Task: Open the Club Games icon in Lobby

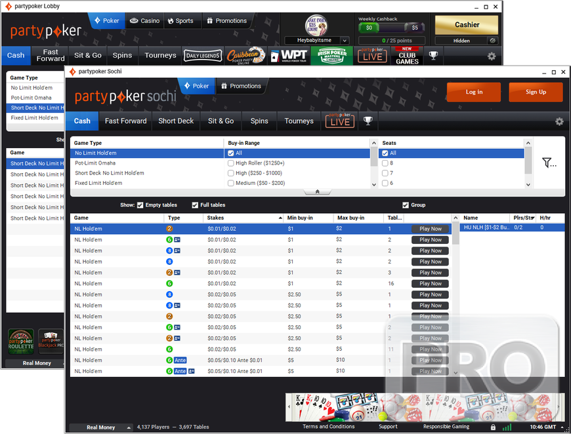Action: [x=407, y=56]
